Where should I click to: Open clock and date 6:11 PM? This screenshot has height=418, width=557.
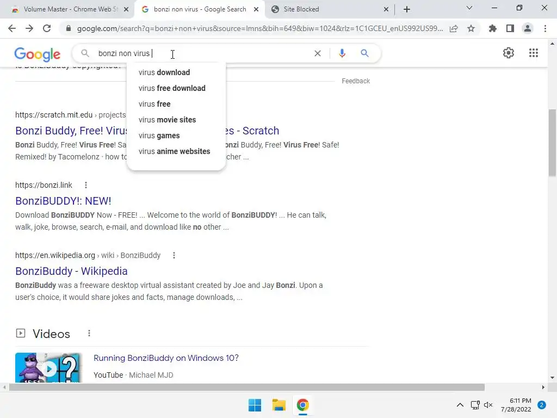click(516, 405)
